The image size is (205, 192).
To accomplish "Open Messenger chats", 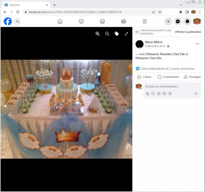I will pyautogui.click(x=178, y=21).
